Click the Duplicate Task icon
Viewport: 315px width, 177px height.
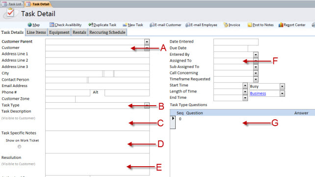click(91, 24)
